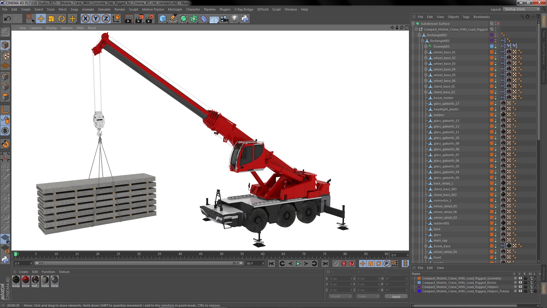547x308 pixels.
Task: Select the Move tool in toolbar
Action: click(x=41, y=19)
